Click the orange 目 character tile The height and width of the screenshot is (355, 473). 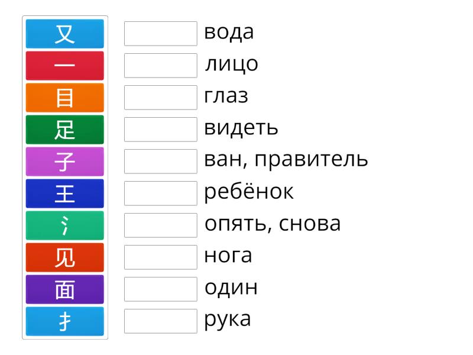[65, 97]
